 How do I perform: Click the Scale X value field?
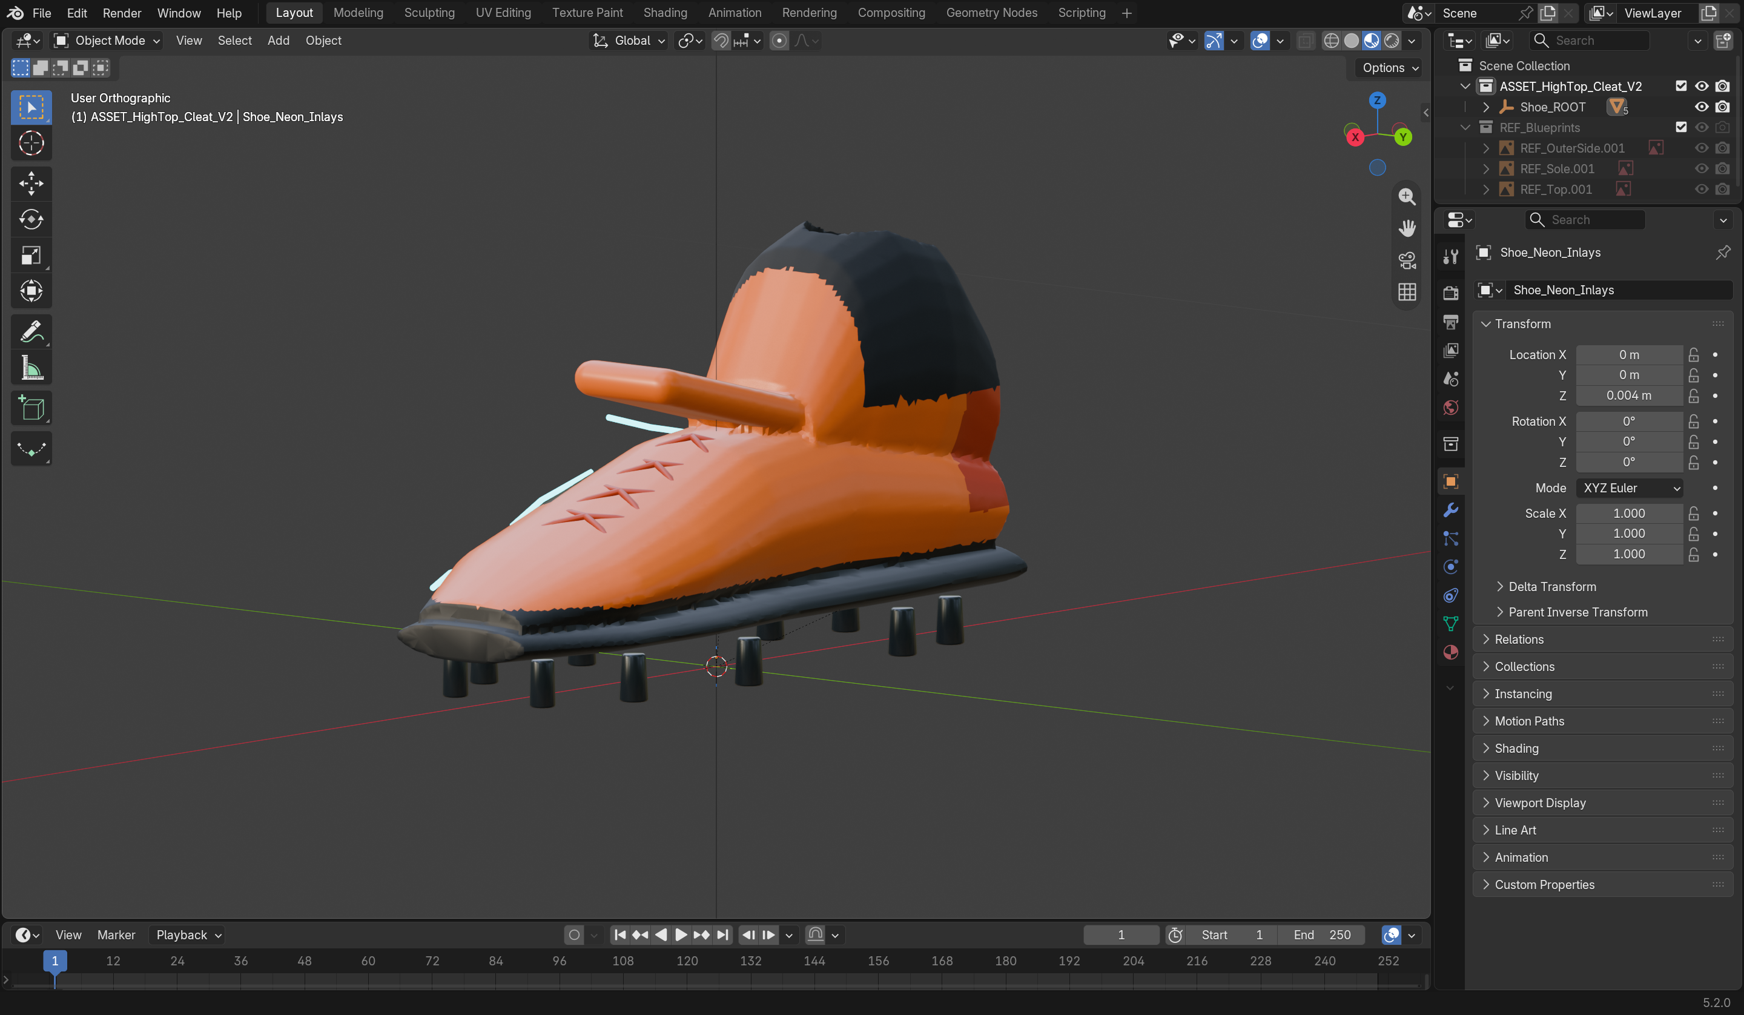1629,514
